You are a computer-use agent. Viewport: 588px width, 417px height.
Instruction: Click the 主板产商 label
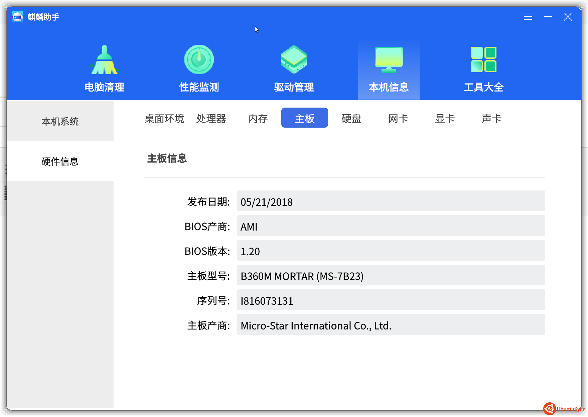pyautogui.click(x=208, y=325)
